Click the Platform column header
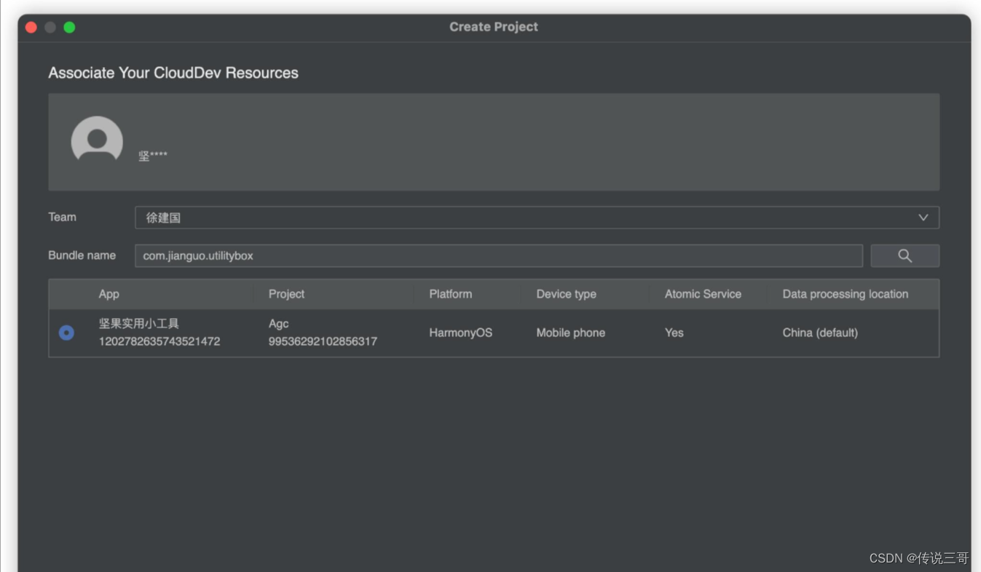981x572 pixels. 450,294
